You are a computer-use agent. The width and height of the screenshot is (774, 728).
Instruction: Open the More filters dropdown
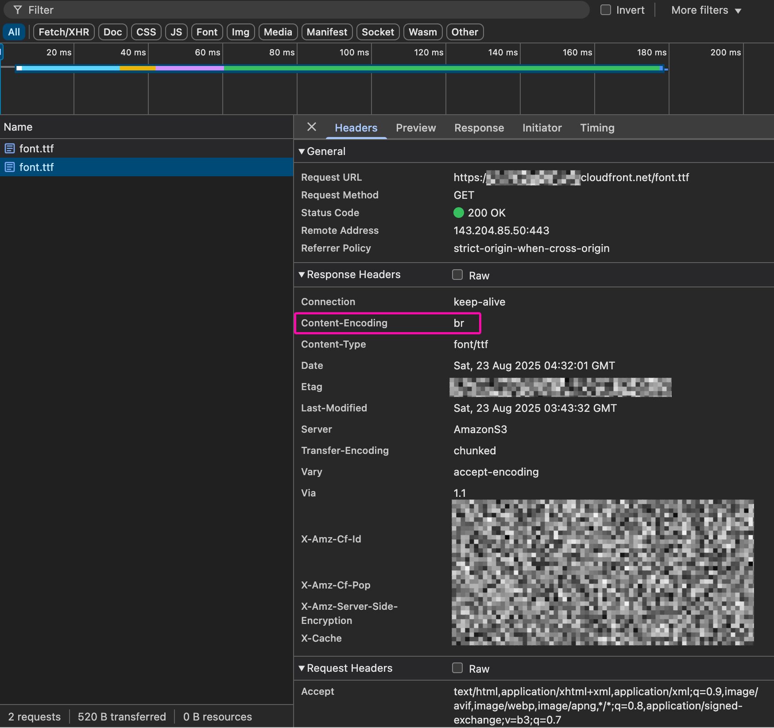[x=706, y=10]
